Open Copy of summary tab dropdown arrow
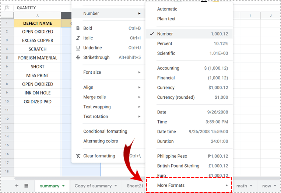The height and width of the screenshot is (193, 281). (116, 186)
